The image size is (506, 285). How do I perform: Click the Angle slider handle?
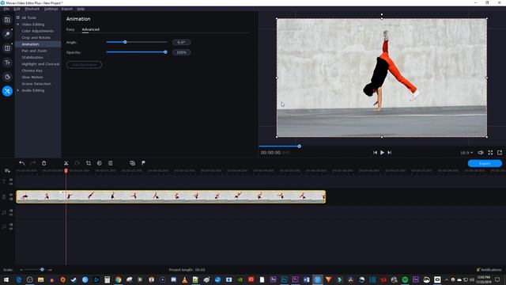click(125, 42)
